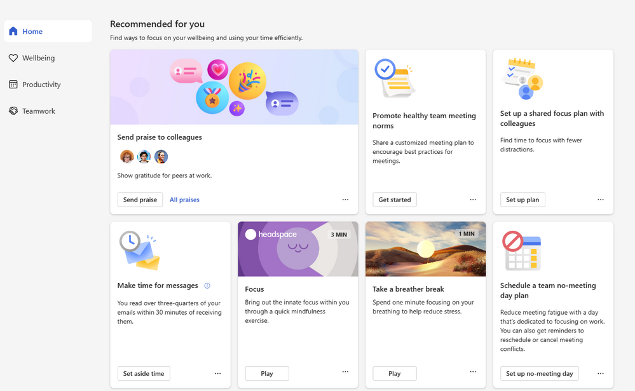Viewport: 635px width, 391px height.
Task: Click the Headspace logo on Focus card
Action: click(x=271, y=235)
